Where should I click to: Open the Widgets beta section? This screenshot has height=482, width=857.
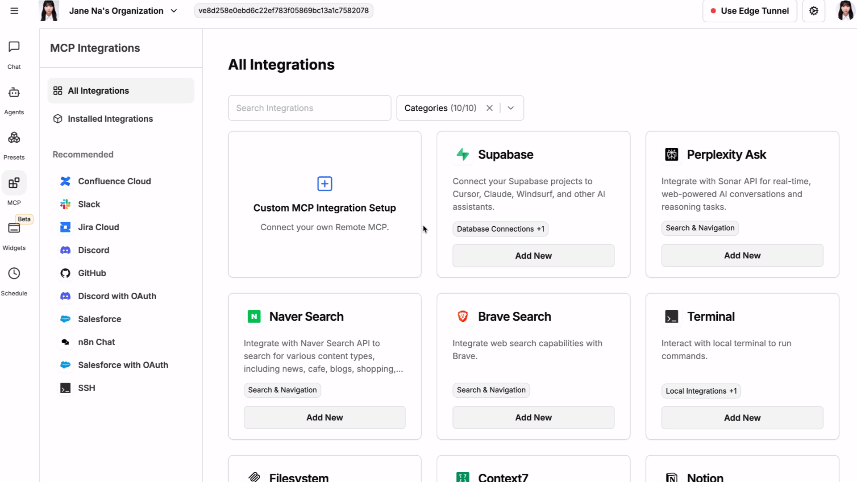(x=14, y=228)
